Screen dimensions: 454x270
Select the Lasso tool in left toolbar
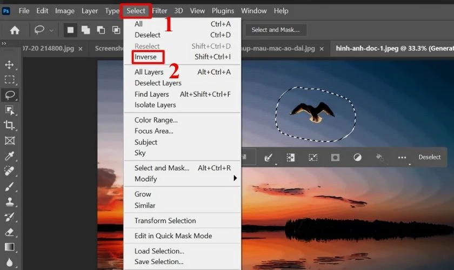pyautogui.click(x=10, y=95)
